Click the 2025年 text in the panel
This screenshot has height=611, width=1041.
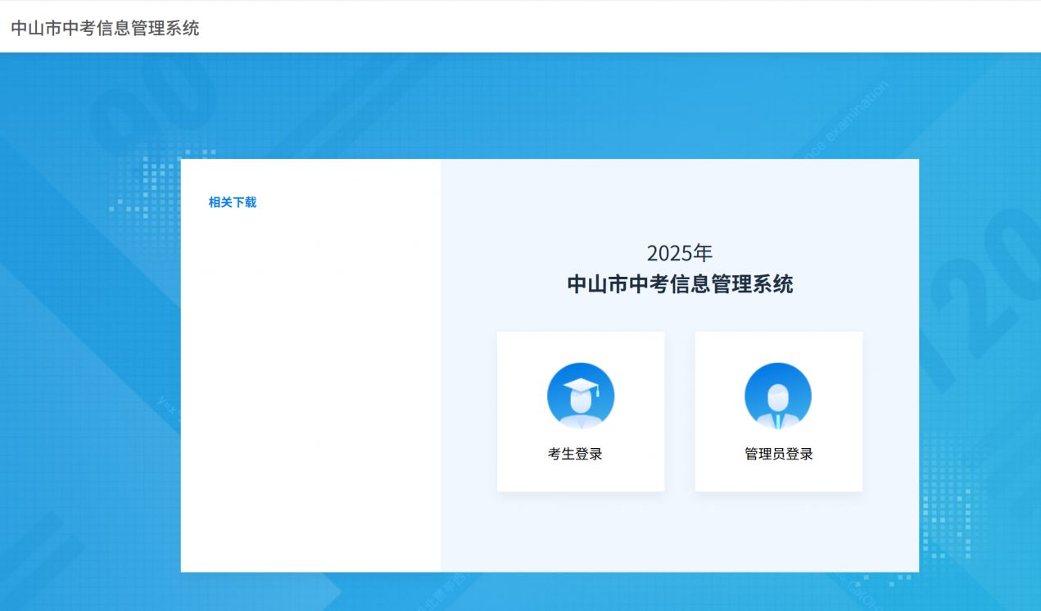680,253
